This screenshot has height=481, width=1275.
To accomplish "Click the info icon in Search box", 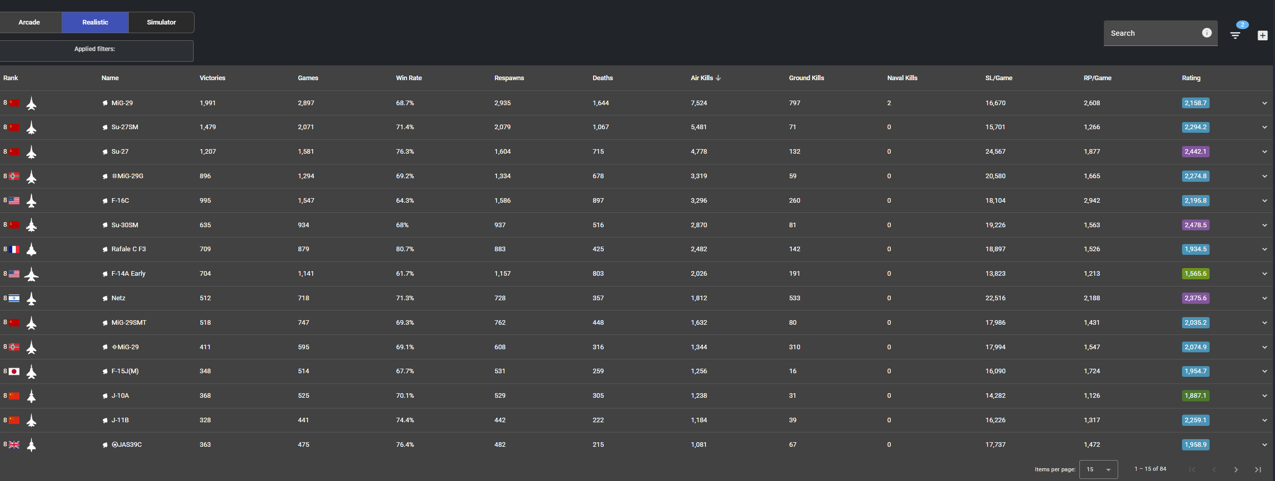I will point(1207,33).
